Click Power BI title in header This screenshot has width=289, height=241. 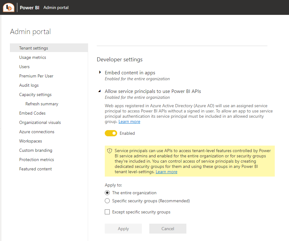pyautogui.click(x=29, y=7)
